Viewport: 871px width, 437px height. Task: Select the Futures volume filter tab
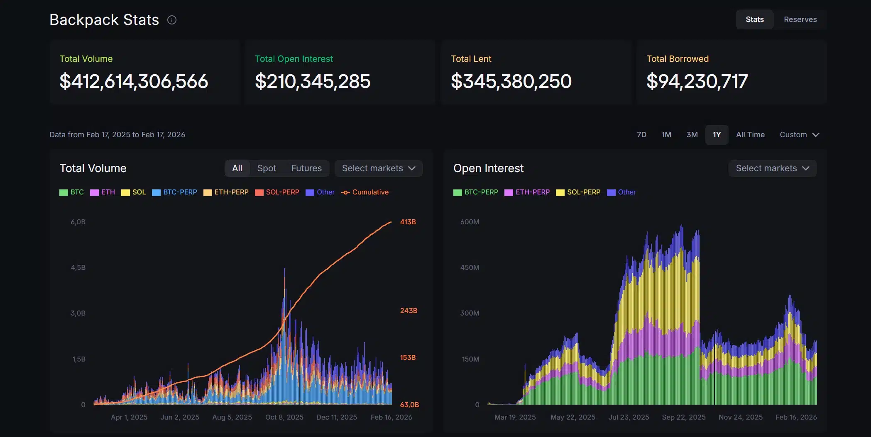(306, 168)
